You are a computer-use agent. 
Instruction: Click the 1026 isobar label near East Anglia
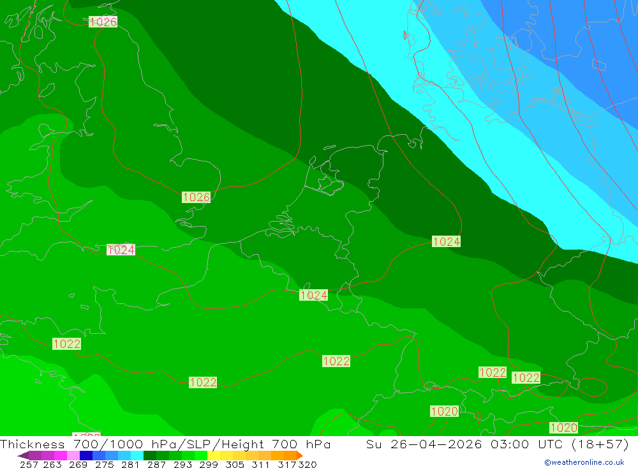pos(196,197)
